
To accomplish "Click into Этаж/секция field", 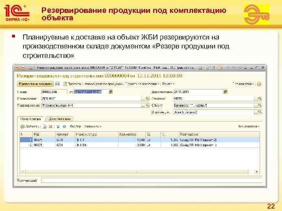I will tap(213, 112).
